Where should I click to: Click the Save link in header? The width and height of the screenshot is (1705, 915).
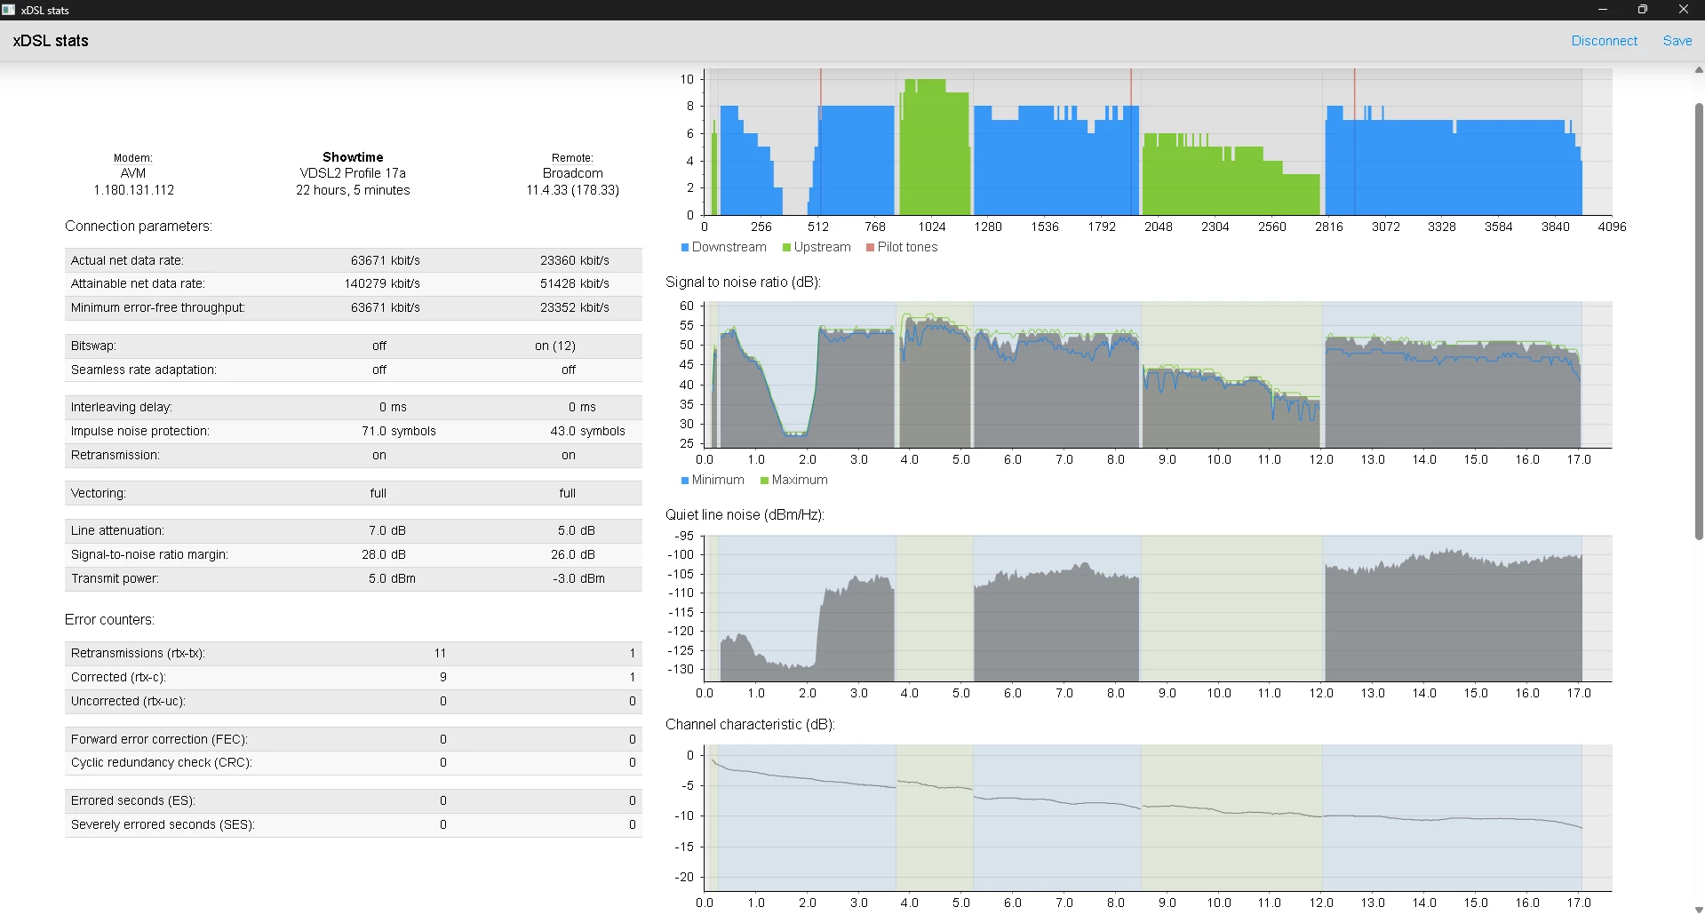[x=1677, y=41]
